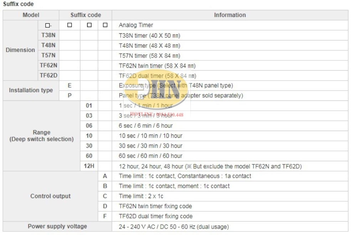Select the "E" exposure type code cell
The width and height of the screenshot is (351, 235).
tap(70, 85)
